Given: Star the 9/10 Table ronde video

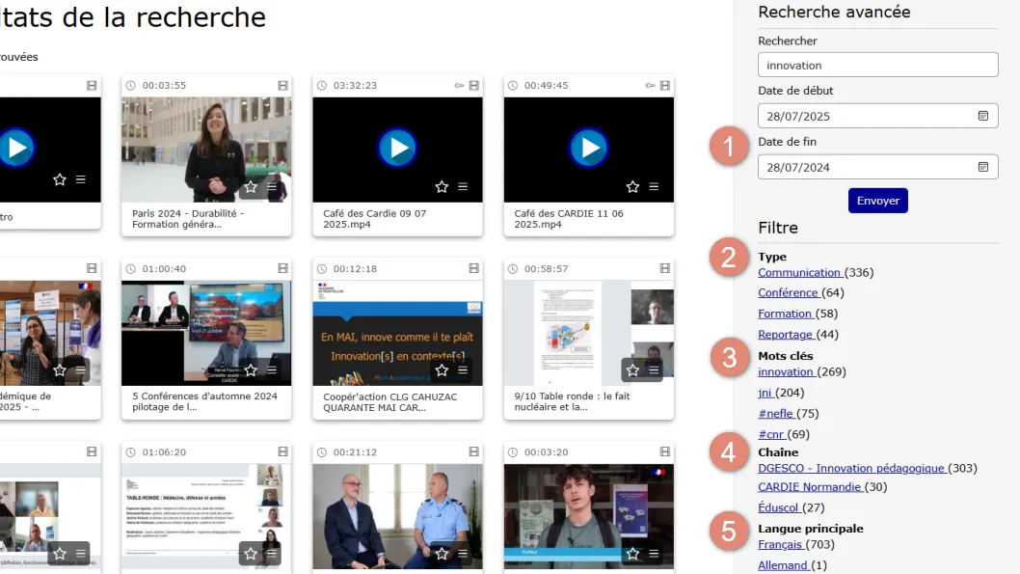Looking at the screenshot, I should point(633,370).
